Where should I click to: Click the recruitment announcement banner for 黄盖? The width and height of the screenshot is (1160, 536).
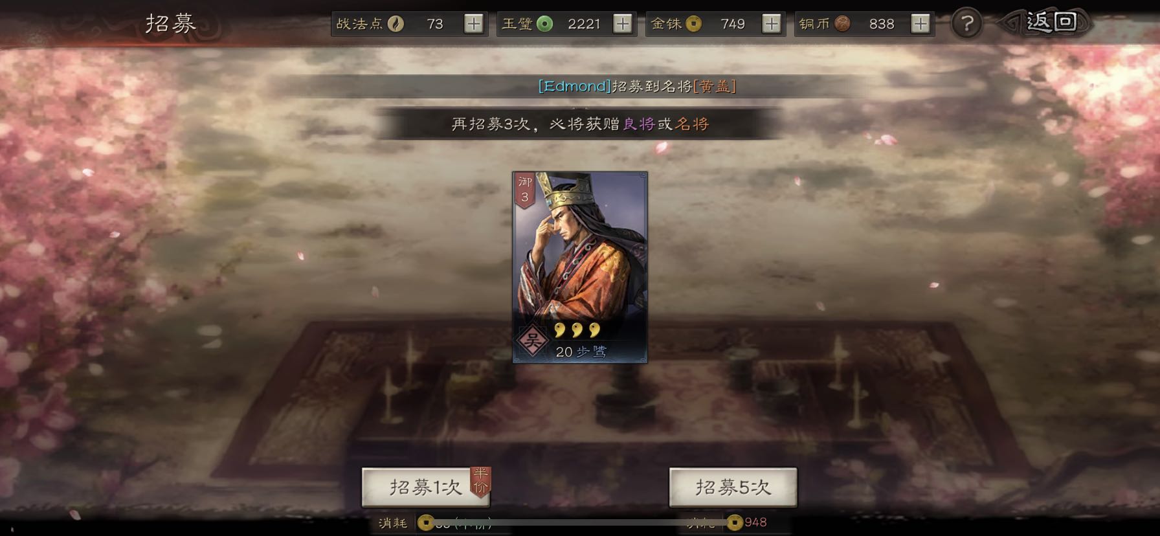pos(638,86)
